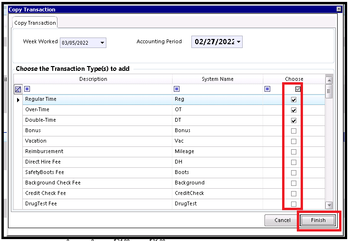The height and width of the screenshot is (241, 350).
Task: Open the Week Worked date dropdown
Action: (102, 43)
